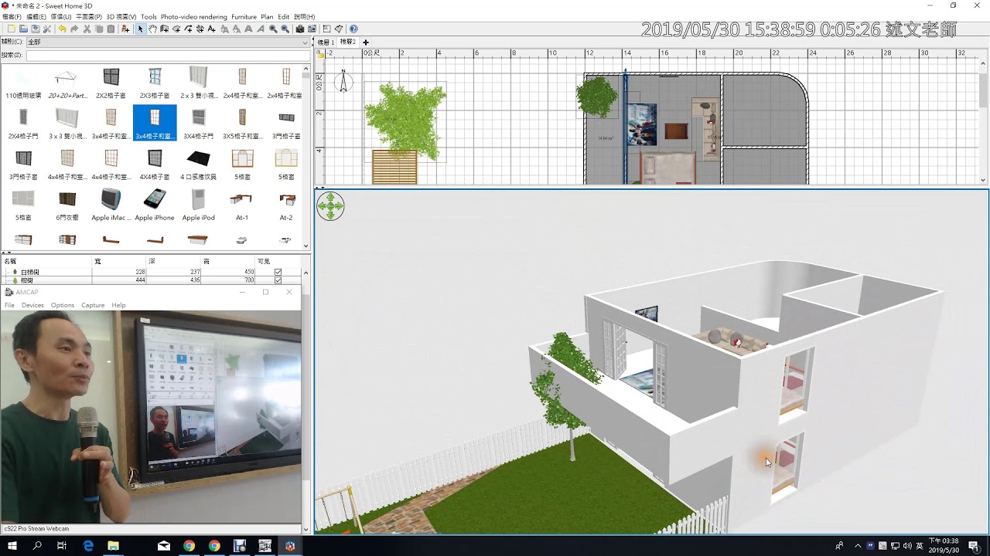990x556 pixels.
Task: Click catalog vertical scrollbar down arrow
Action: click(306, 246)
